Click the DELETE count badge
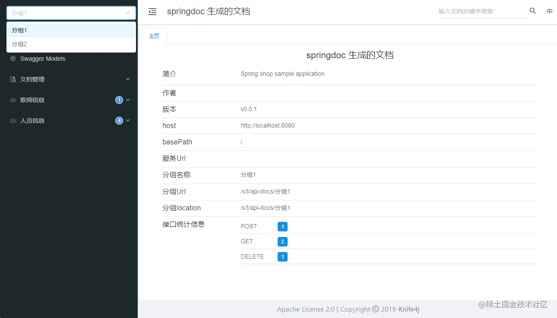Screen dimensions: 557x318 pyautogui.click(x=282, y=257)
